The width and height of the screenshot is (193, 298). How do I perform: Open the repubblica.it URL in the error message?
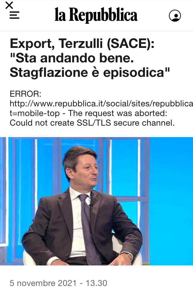coord(101,104)
